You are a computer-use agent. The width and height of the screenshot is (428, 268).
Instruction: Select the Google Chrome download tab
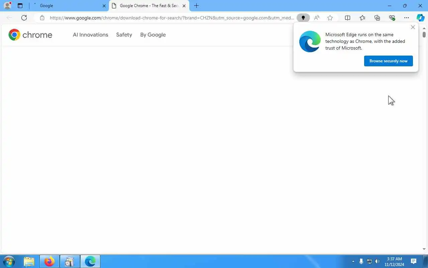(x=149, y=6)
